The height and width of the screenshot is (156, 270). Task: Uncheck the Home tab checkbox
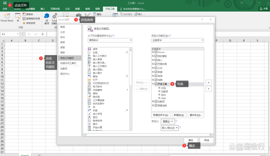tap(156, 52)
